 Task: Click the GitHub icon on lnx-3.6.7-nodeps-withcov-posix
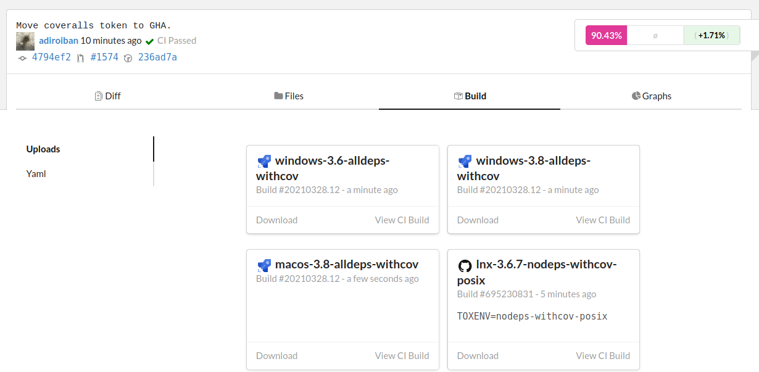click(465, 266)
